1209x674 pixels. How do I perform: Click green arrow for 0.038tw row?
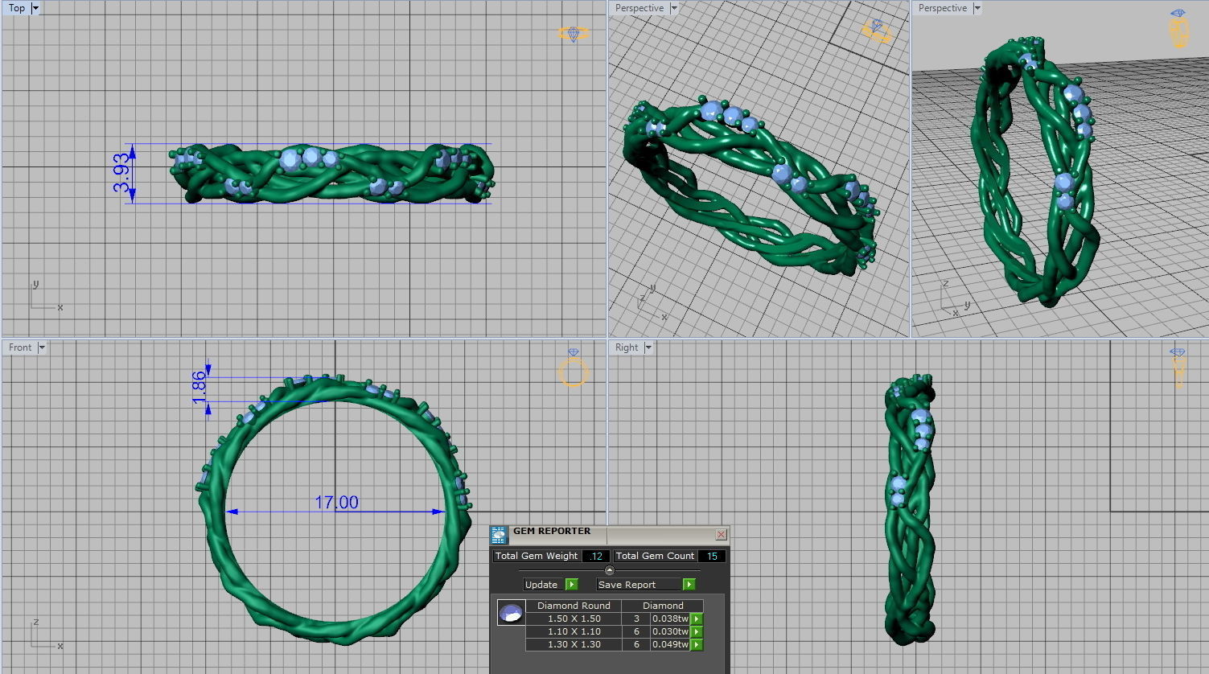tap(697, 619)
